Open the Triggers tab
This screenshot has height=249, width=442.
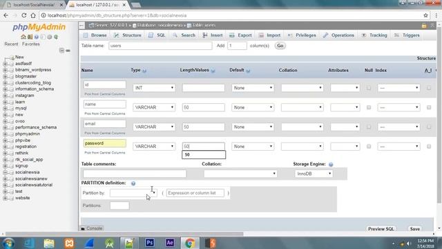[x=407, y=35]
